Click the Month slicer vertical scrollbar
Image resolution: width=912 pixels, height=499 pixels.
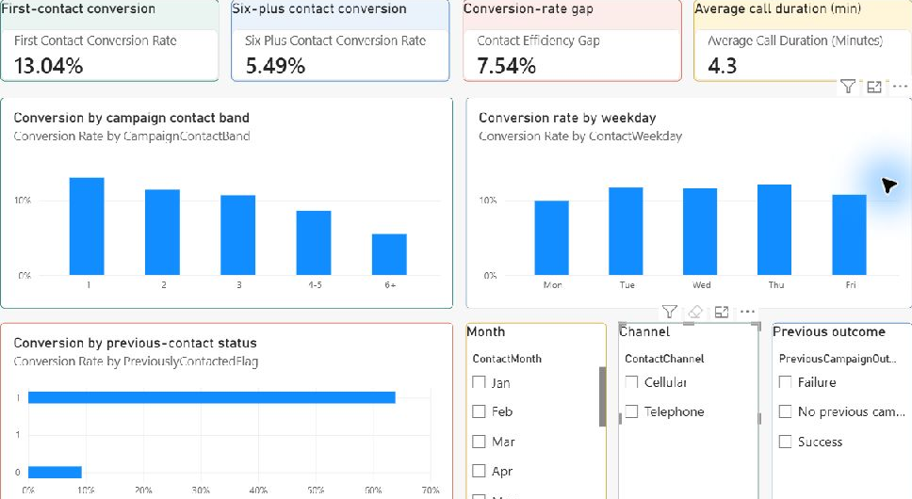[x=602, y=396]
